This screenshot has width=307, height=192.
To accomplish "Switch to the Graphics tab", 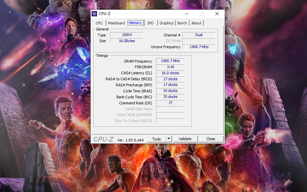I will point(167,23).
